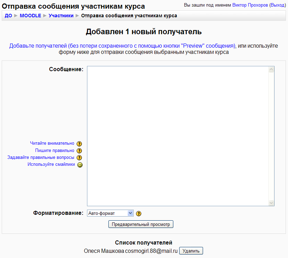The width and height of the screenshot is (288, 258).
Task: Click the Список получателей heading
Action: [x=144, y=242]
